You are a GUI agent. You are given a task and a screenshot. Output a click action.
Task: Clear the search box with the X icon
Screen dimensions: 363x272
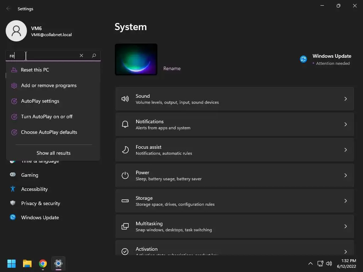[81, 56]
